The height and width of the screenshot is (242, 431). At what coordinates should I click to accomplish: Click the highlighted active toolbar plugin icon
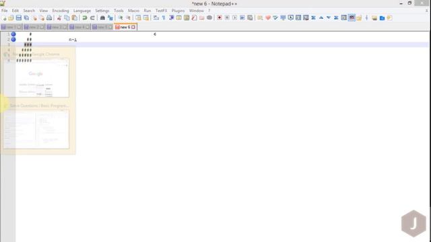352,18
